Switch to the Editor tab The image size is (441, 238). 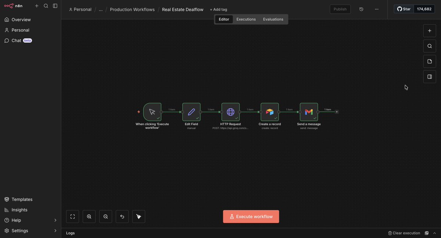(x=224, y=19)
